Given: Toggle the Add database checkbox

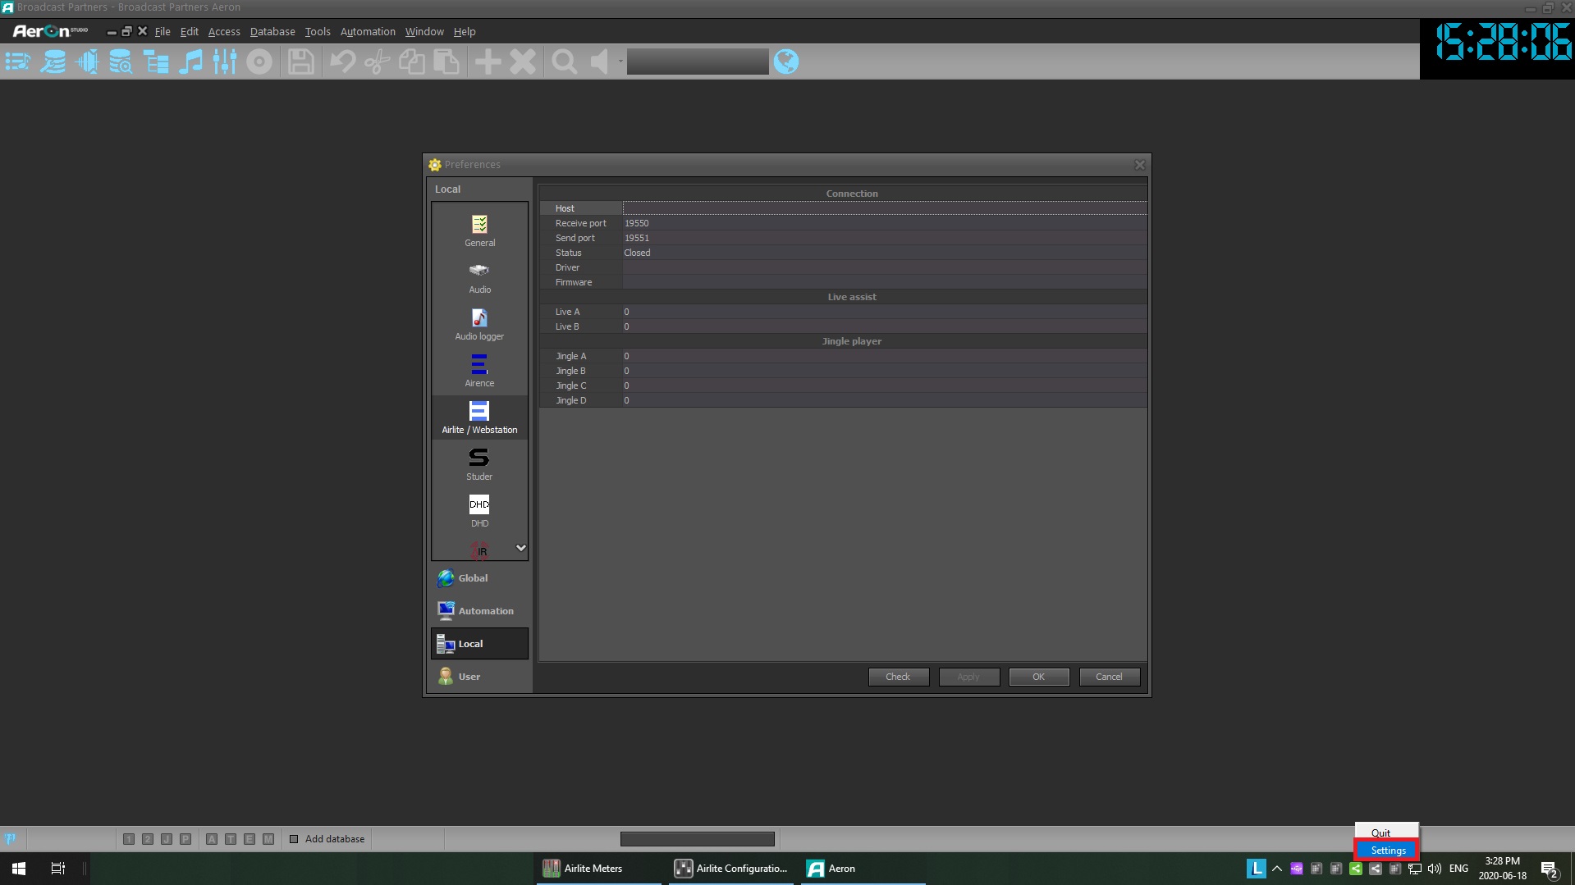Looking at the screenshot, I should pos(294,839).
